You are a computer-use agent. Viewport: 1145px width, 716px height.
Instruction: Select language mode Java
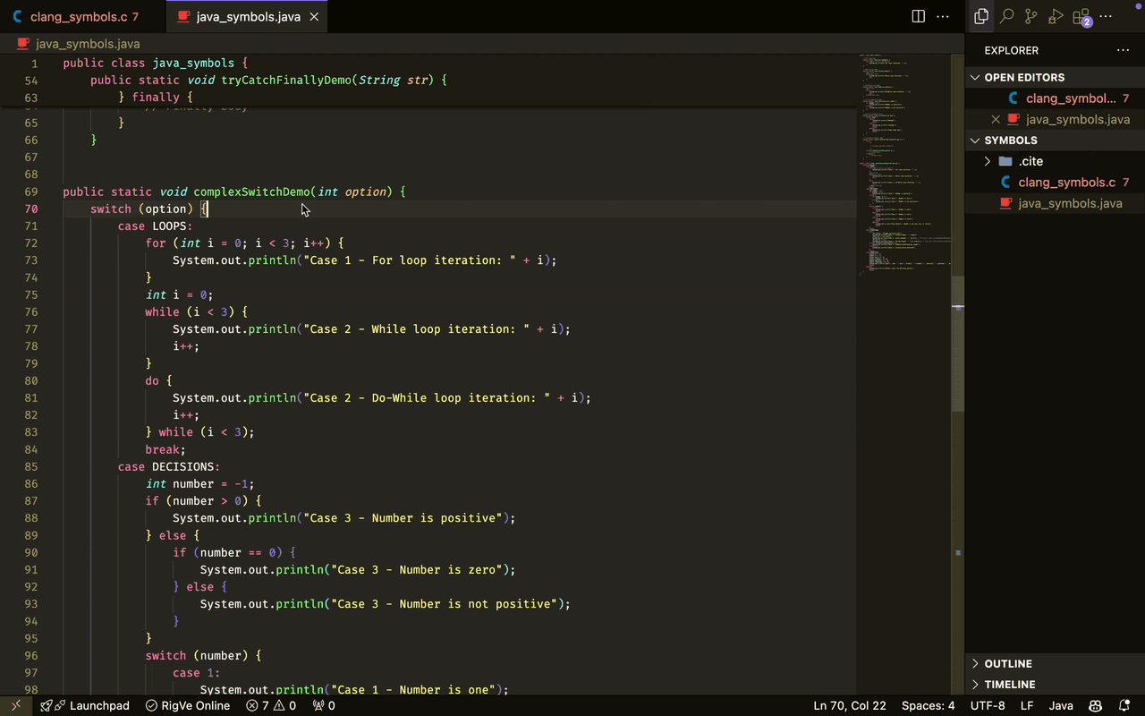1061,705
